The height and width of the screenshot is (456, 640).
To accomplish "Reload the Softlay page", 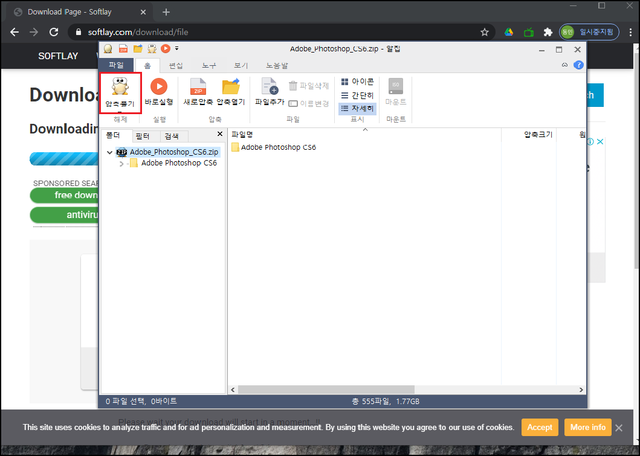I will click(54, 32).
